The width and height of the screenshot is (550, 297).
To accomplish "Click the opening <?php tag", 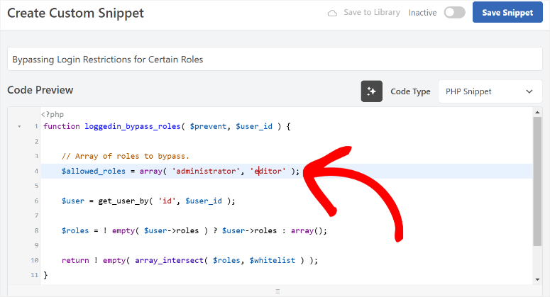I will point(52,114).
